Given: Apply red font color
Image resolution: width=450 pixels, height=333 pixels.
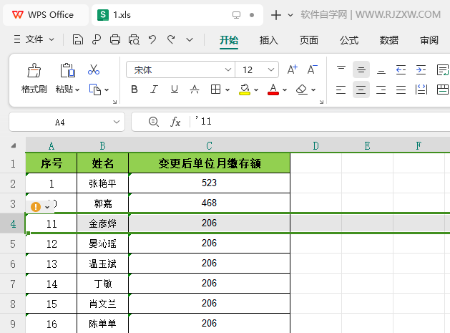Looking at the screenshot, I should pyautogui.click(x=273, y=90).
